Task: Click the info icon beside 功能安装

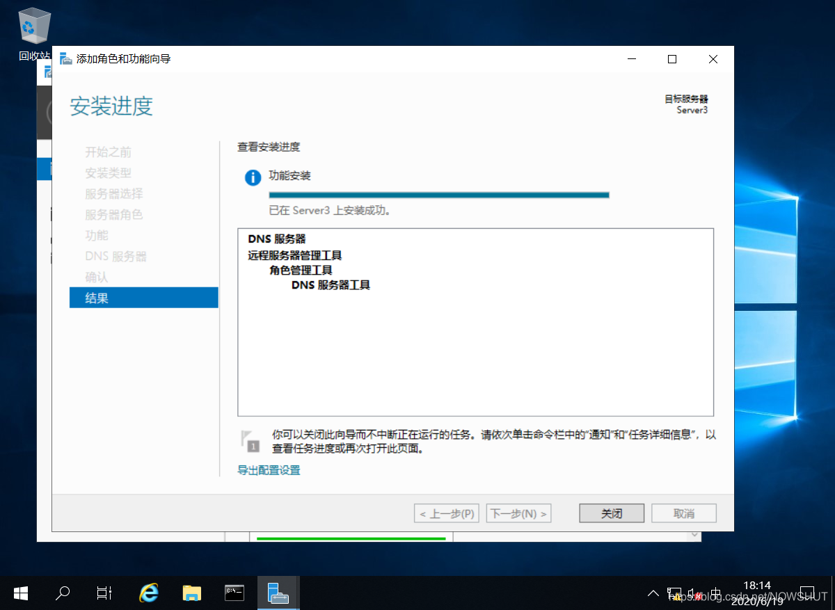Action: [x=253, y=177]
